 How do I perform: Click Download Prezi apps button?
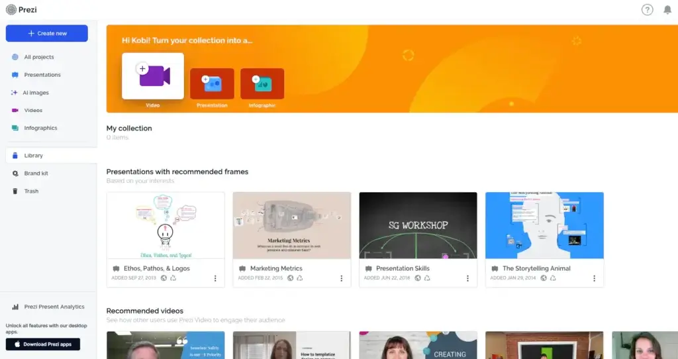(43, 344)
